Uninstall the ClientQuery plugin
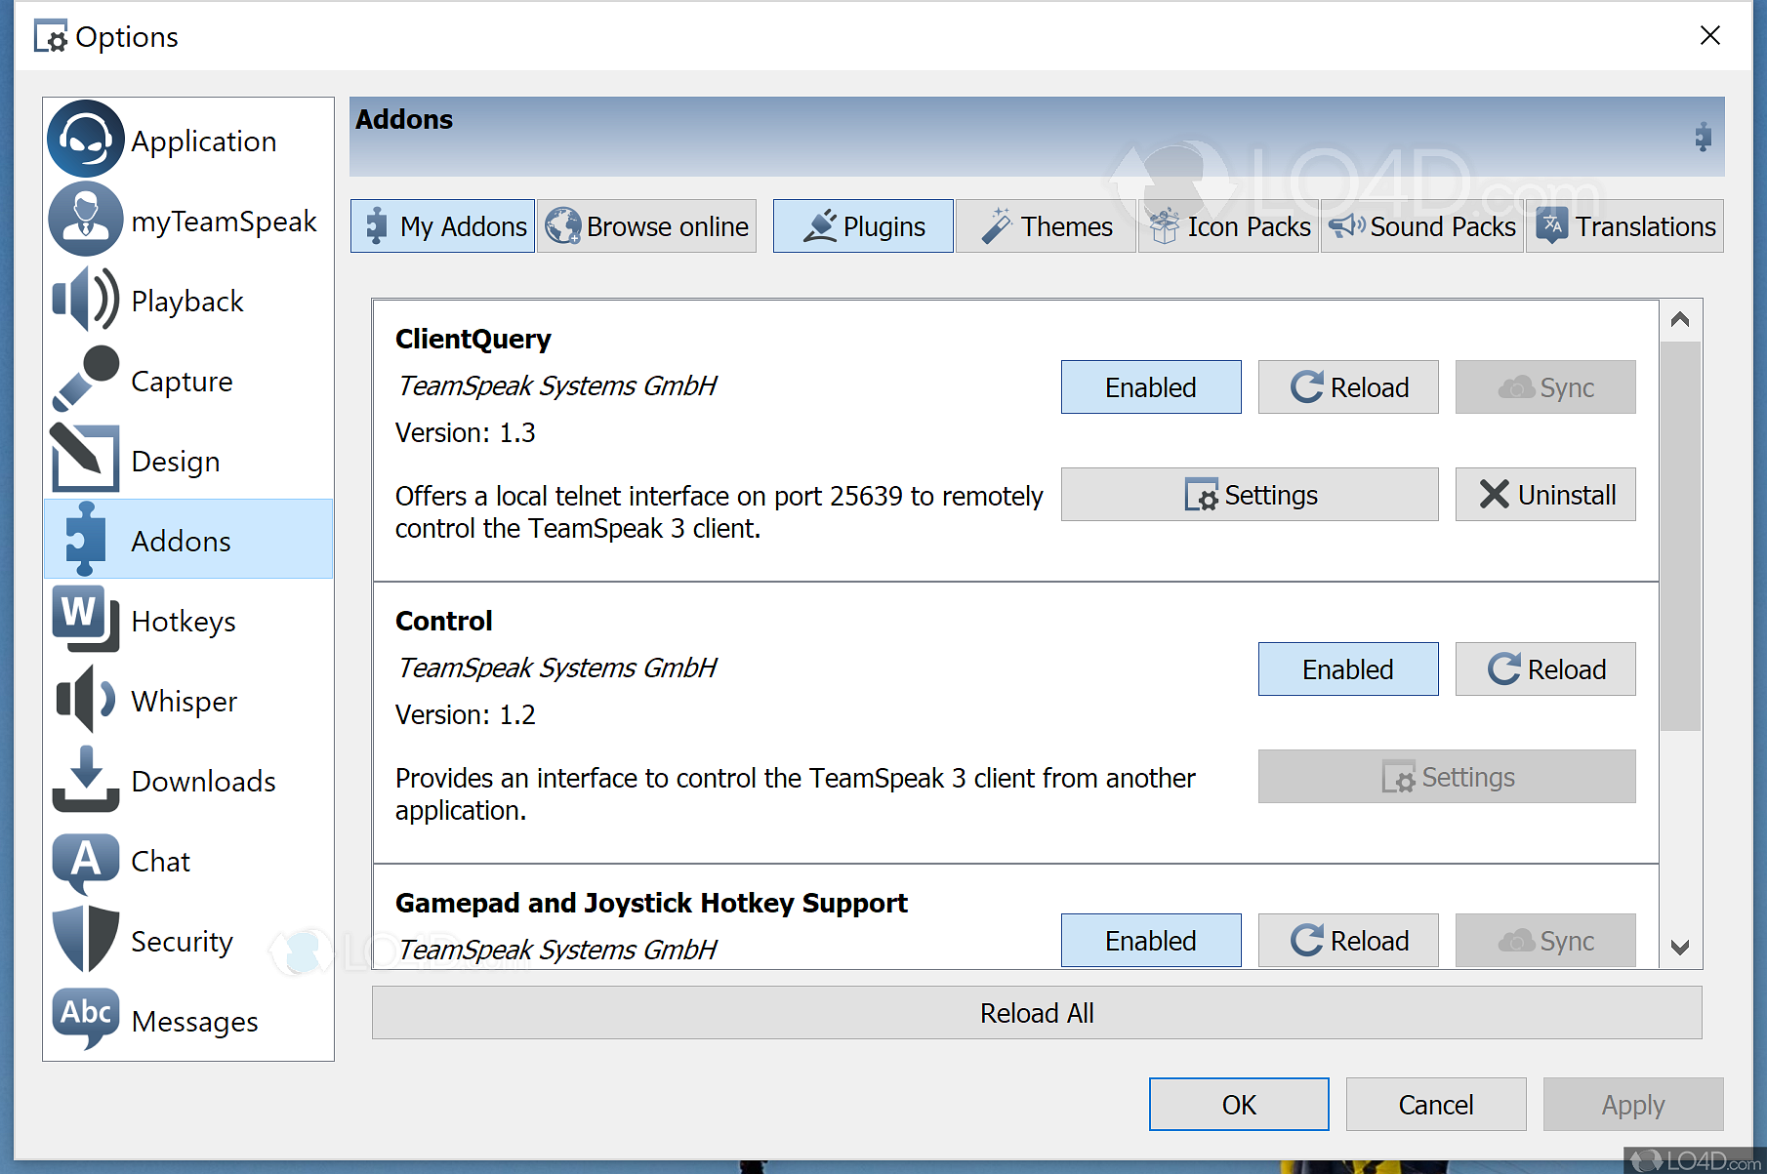The height and width of the screenshot is (1174, 1767). (1544, 495)
